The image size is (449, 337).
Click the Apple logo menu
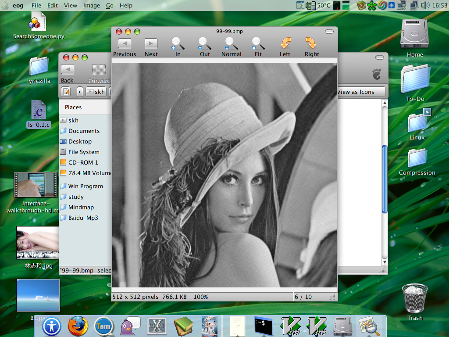(5, 5)
